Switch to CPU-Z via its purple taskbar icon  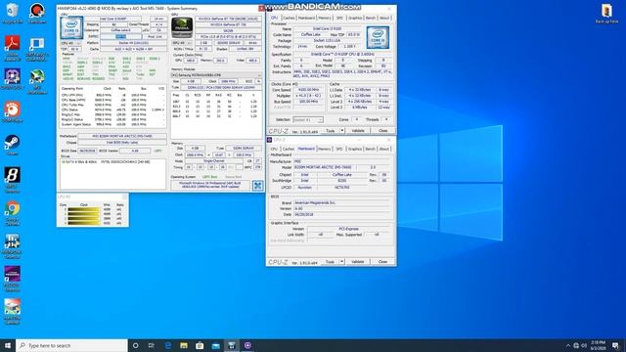coord(247,345)
